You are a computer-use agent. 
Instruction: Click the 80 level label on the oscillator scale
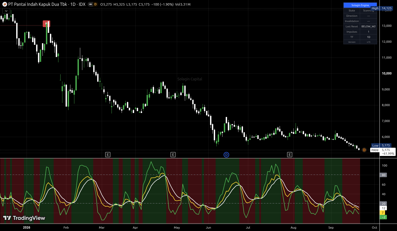pyautogui.click(x=383, y=175)
